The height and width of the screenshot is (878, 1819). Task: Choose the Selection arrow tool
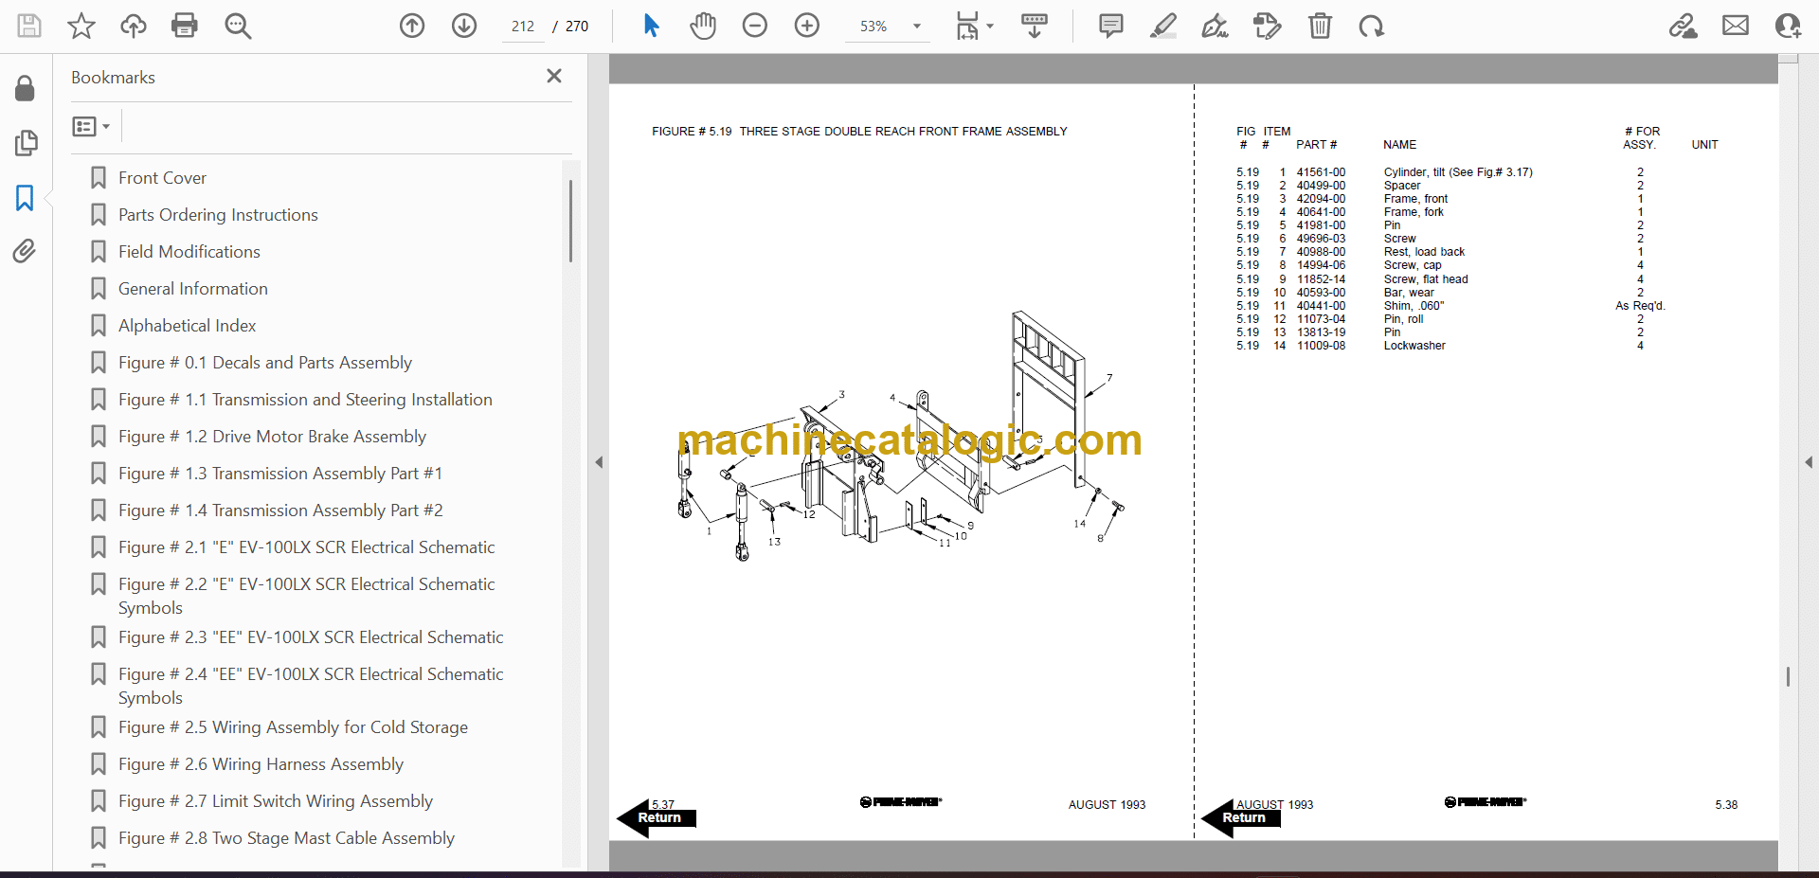651,26
